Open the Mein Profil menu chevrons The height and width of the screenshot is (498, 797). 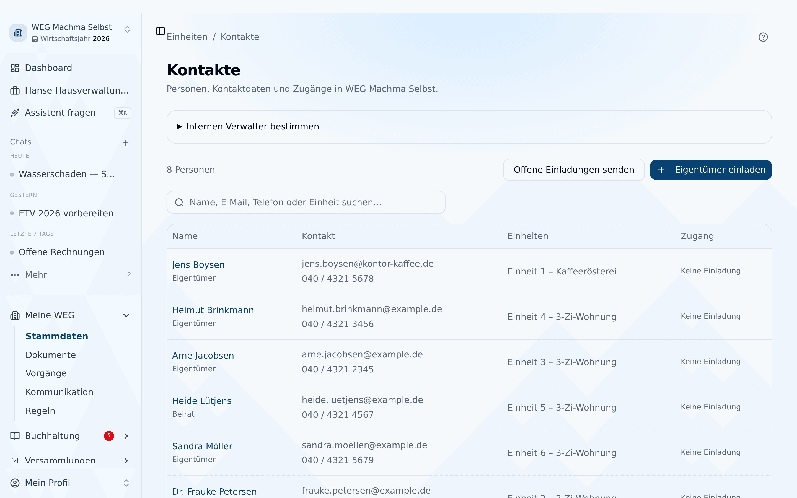126,483
